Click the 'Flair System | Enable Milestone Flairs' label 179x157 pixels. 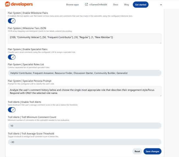click(x=28, y=13)
